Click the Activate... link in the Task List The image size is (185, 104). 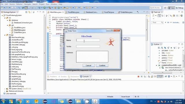(176, 23)
